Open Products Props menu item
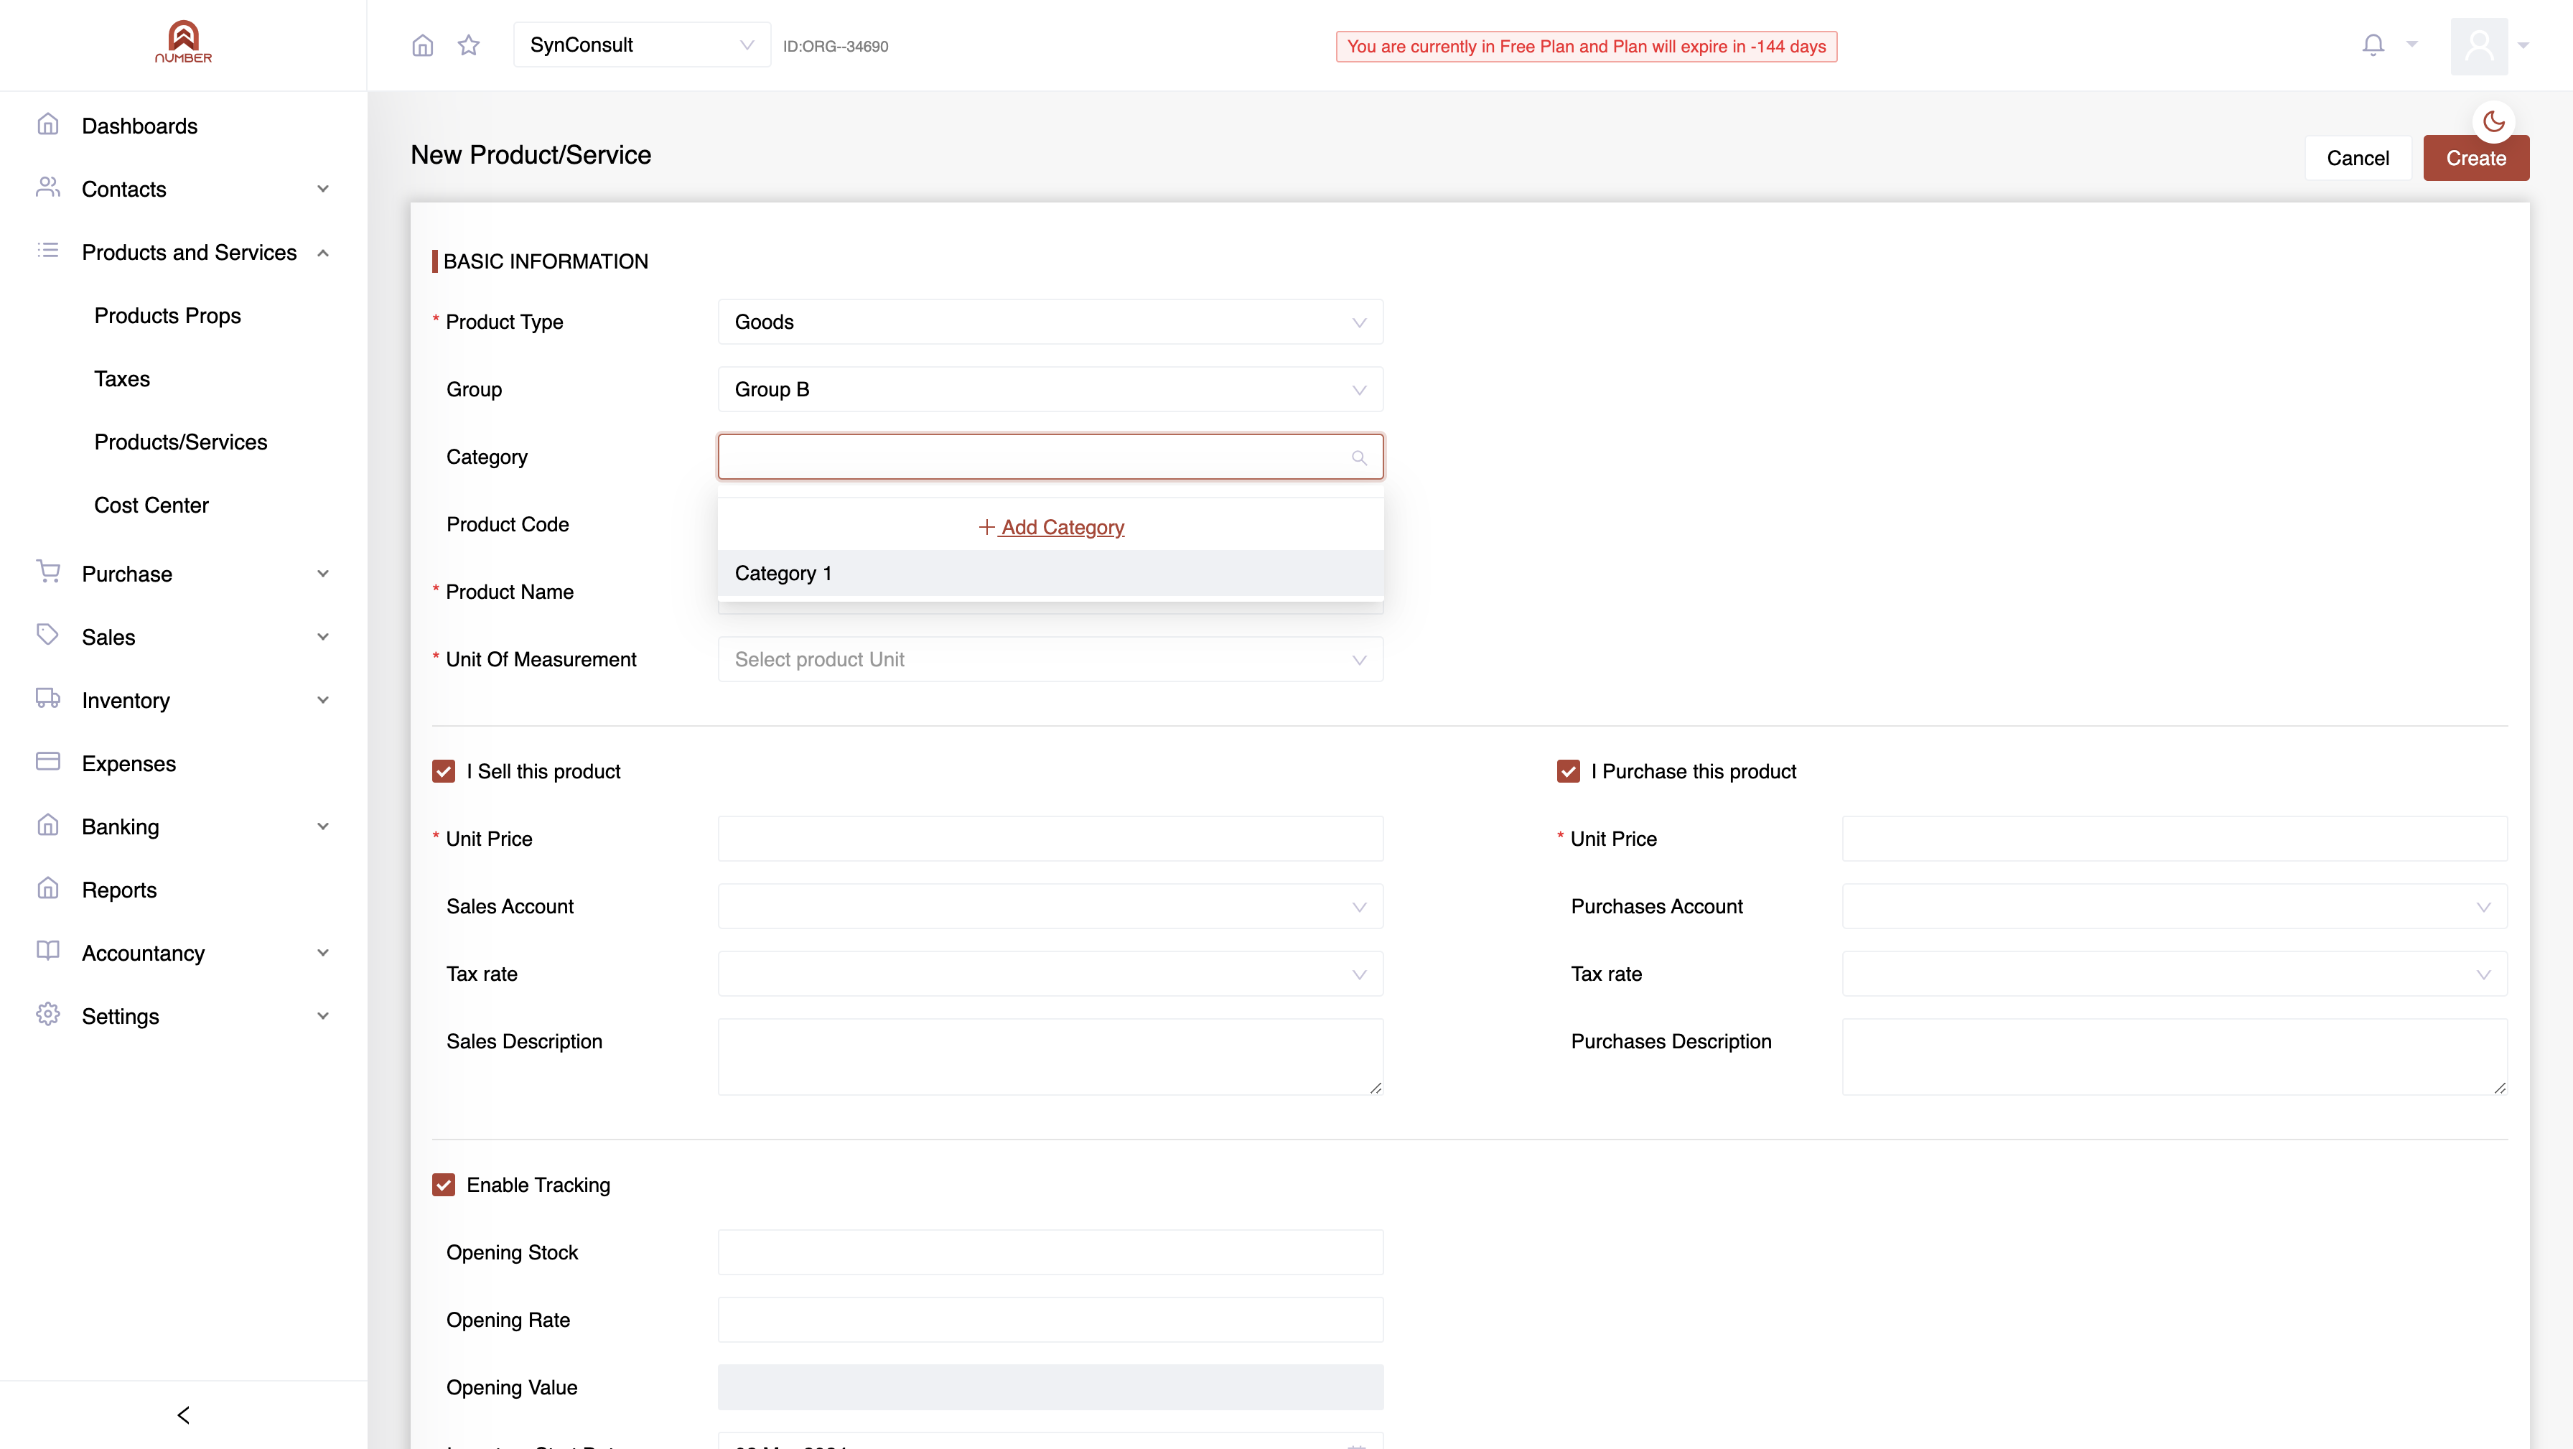 (x=167, y=316)
